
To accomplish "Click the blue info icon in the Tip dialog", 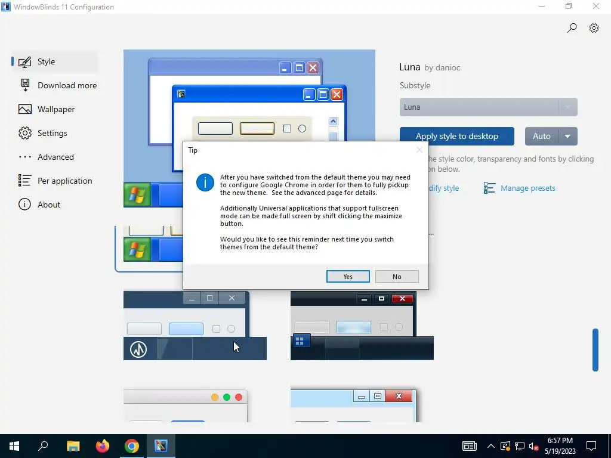I will (205, 182).
